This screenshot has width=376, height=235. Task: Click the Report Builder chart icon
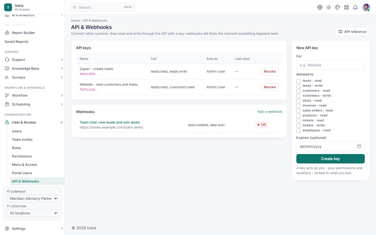pyautogui.click(x=7, y=33)
